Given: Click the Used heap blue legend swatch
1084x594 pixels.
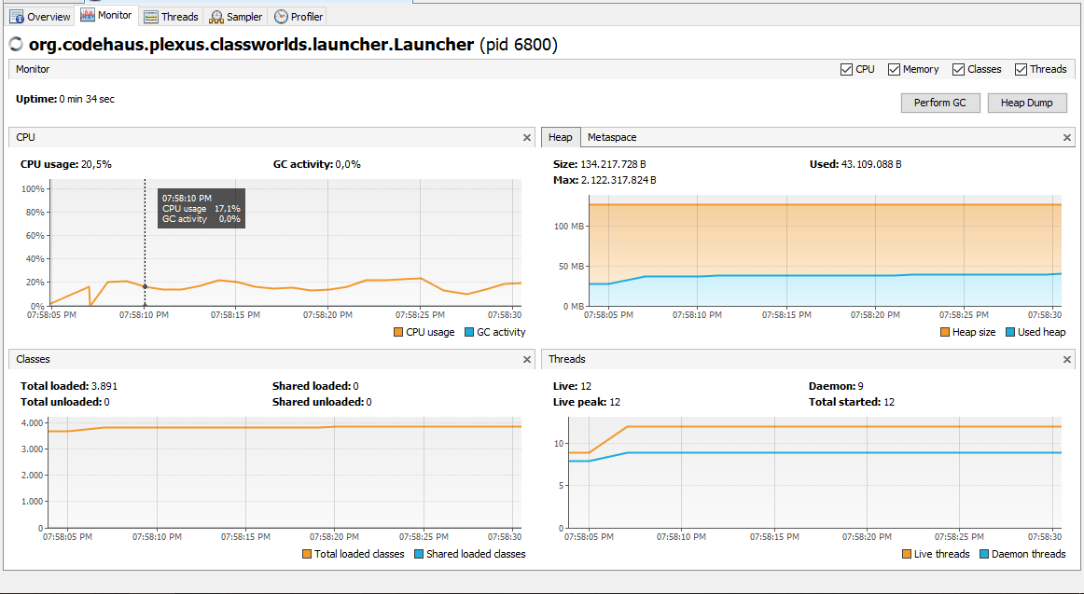Looking at the screenshot, I should tap(1009, 332).
